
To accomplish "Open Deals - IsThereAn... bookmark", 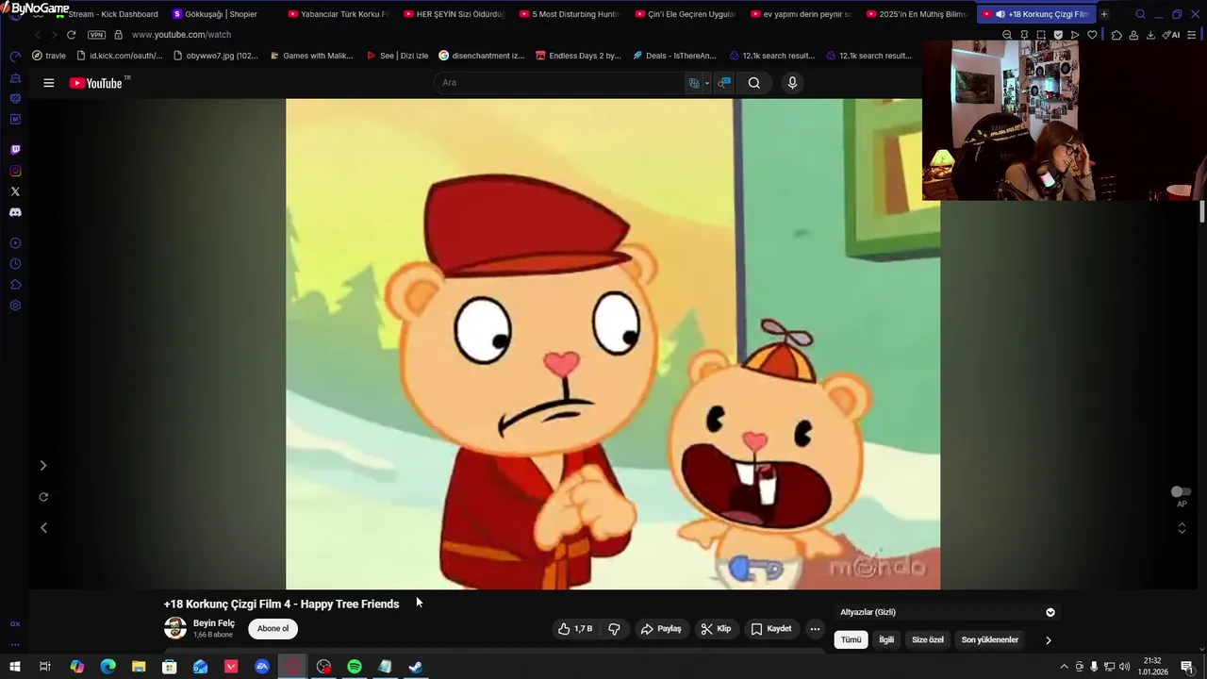I will click(674, 56).
